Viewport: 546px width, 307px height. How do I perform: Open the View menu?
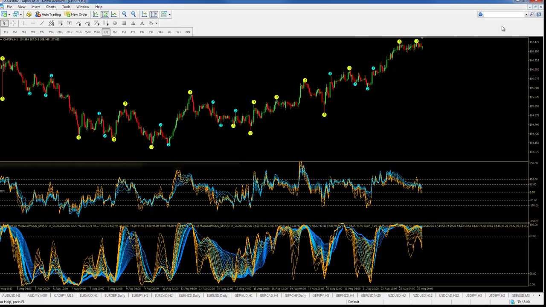coord(21,7)
